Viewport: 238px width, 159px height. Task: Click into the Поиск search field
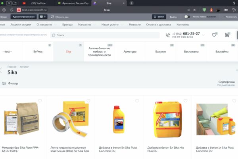pyautogui.click(x=105, y=35)
